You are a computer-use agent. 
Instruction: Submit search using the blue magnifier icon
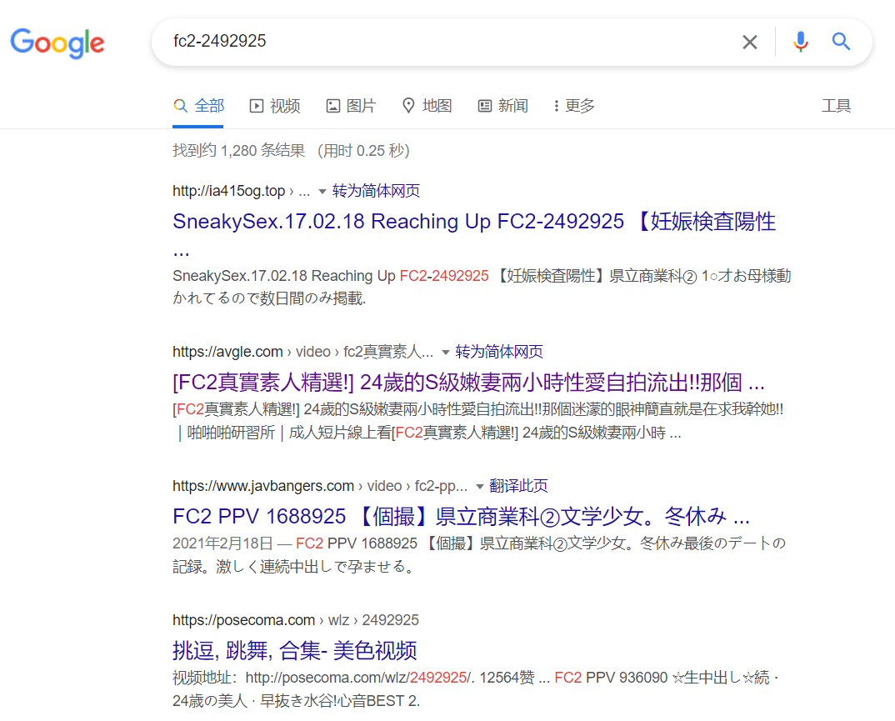(841, 41)
